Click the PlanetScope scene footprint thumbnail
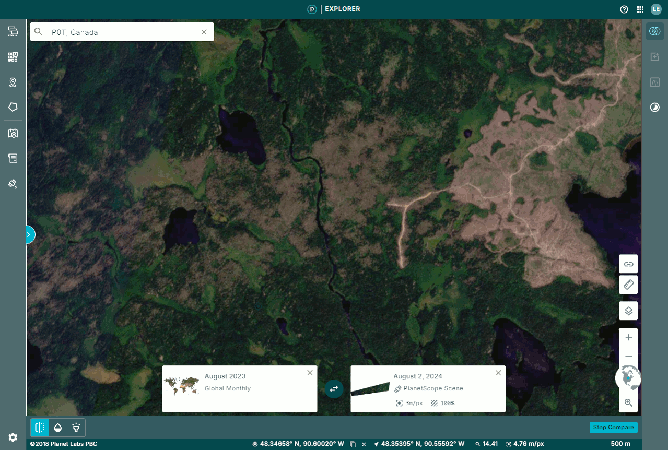The height and width of the screenshot is (450, 668). [370, 389]
